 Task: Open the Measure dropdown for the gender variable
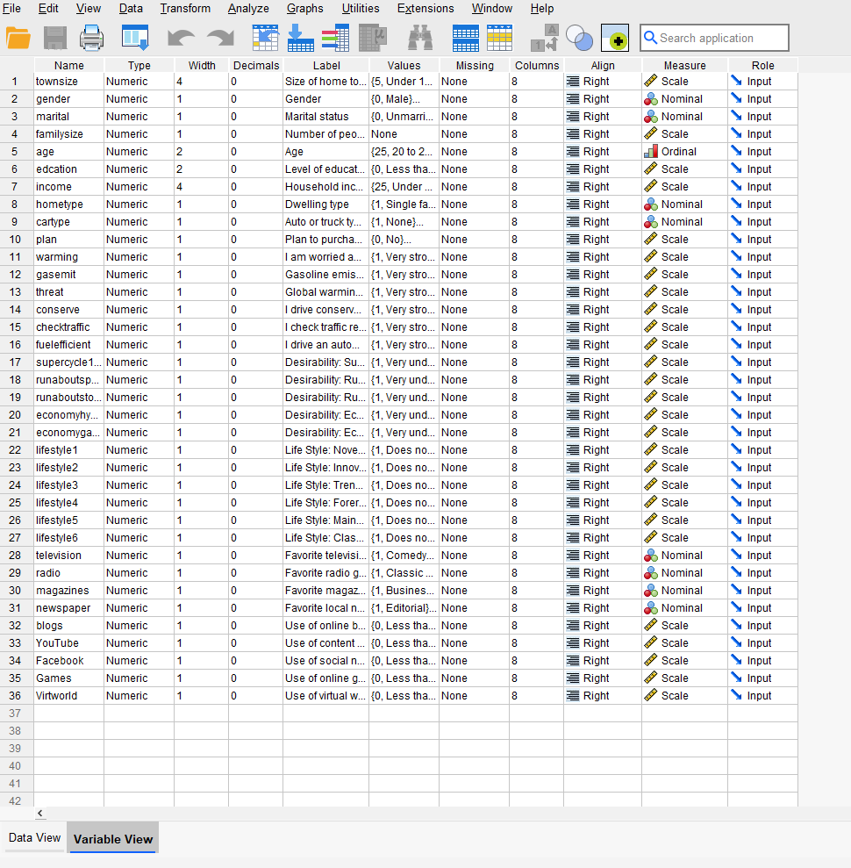tap(684, 98)
